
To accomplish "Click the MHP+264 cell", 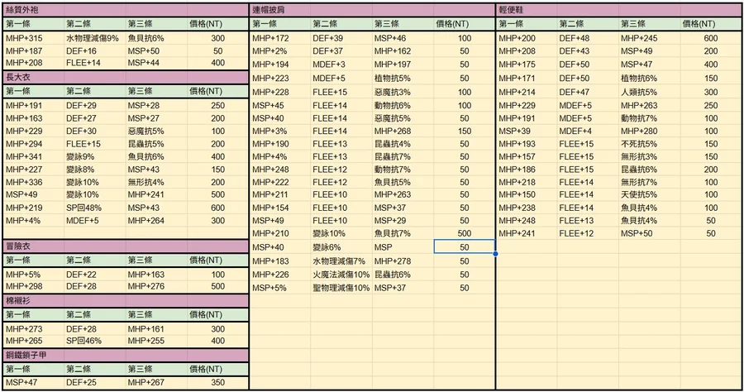I will coord(156,221).
